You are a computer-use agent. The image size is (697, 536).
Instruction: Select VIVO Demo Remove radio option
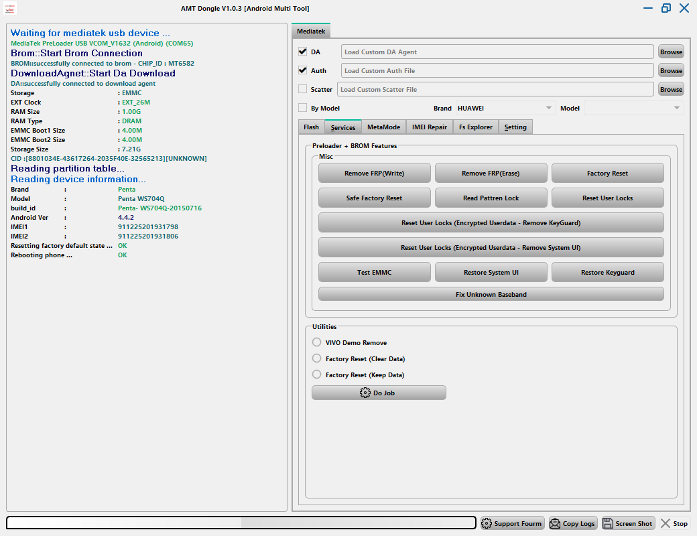coord(317,342)
